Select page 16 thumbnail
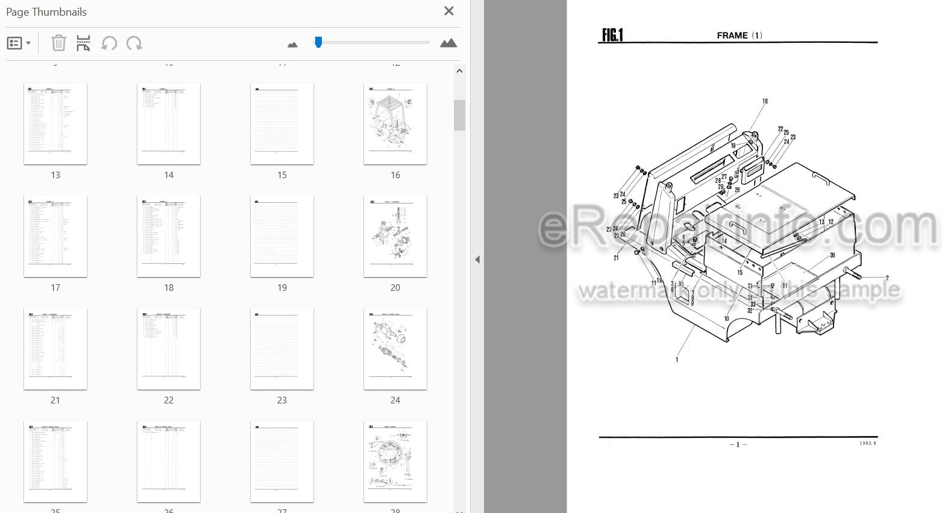The image size is (942, 513). point(395,124)
